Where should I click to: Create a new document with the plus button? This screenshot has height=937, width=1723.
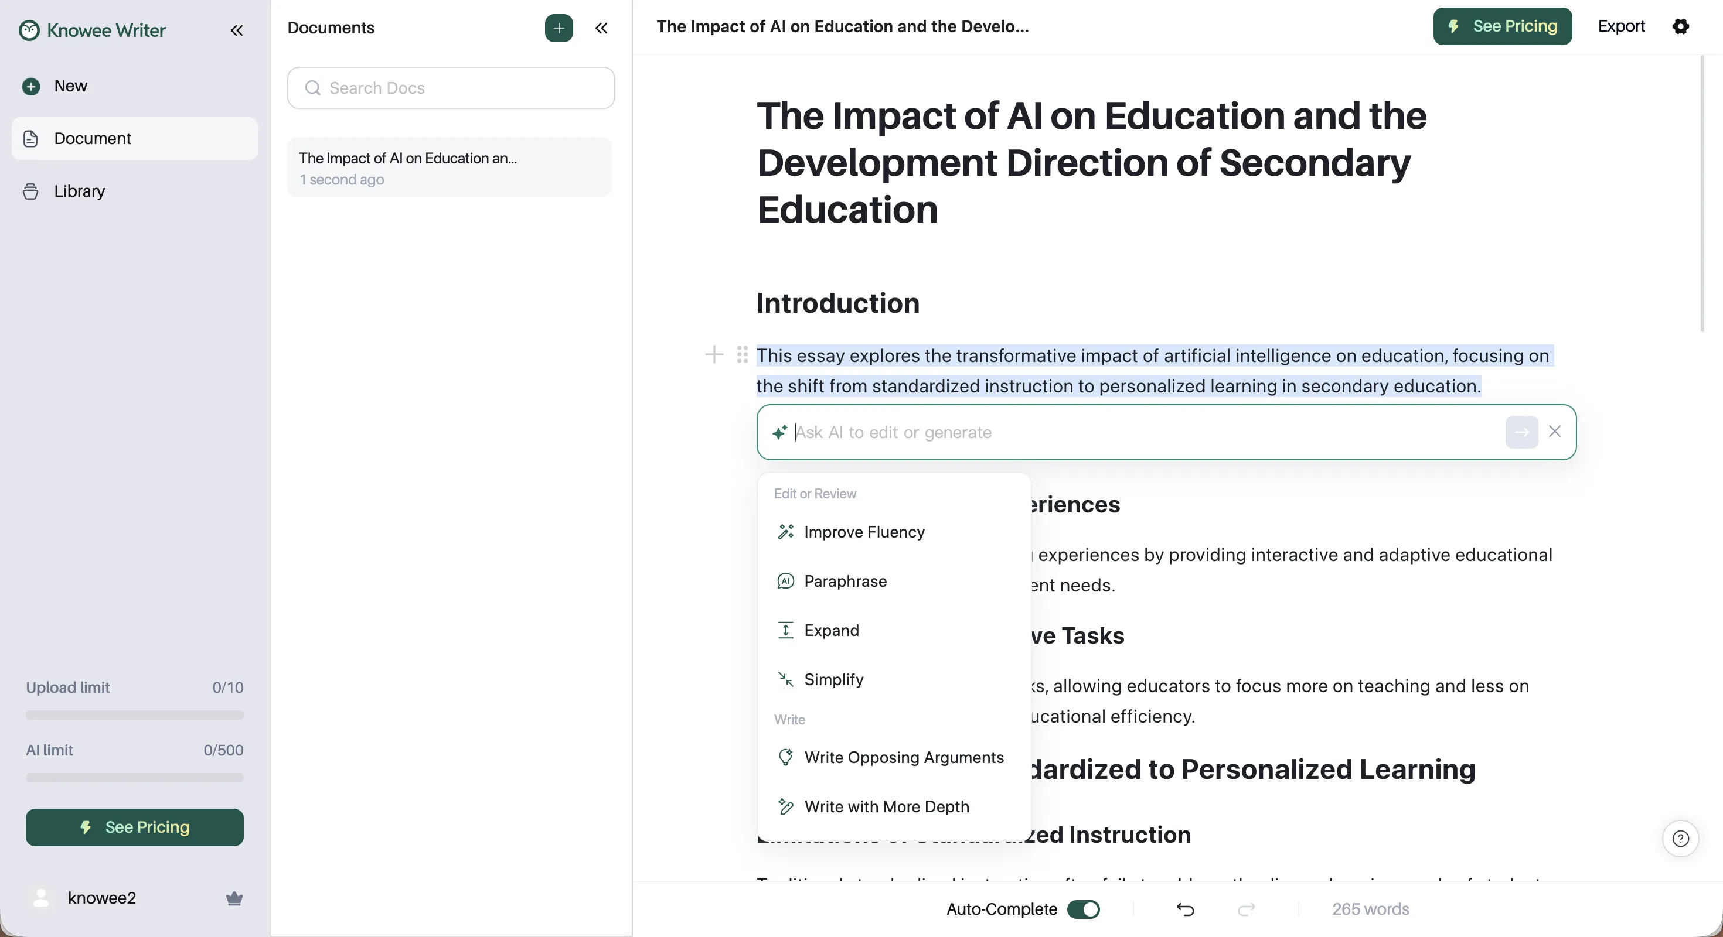pos(559,28)
